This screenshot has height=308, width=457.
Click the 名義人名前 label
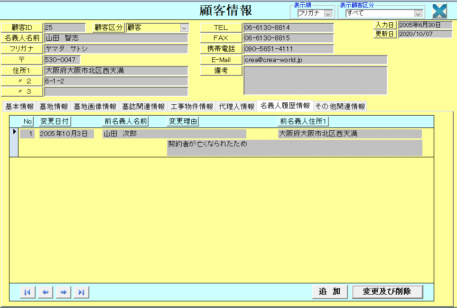click(22, 38)
